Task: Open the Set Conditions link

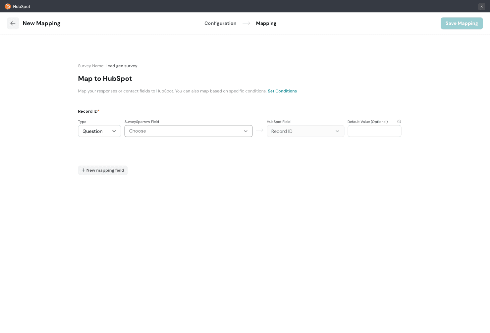Action: pos(282,91)
